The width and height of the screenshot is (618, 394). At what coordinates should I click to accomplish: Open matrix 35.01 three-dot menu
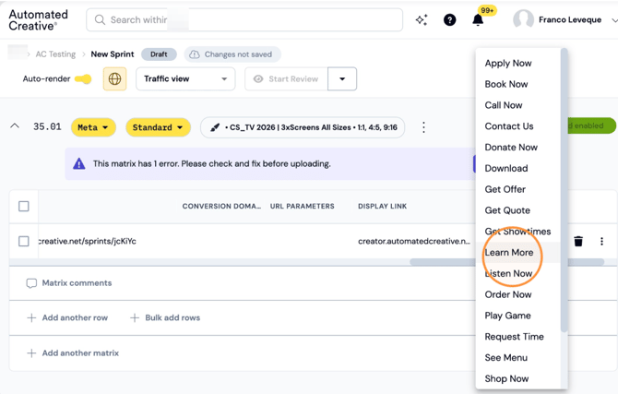(423, 127)
